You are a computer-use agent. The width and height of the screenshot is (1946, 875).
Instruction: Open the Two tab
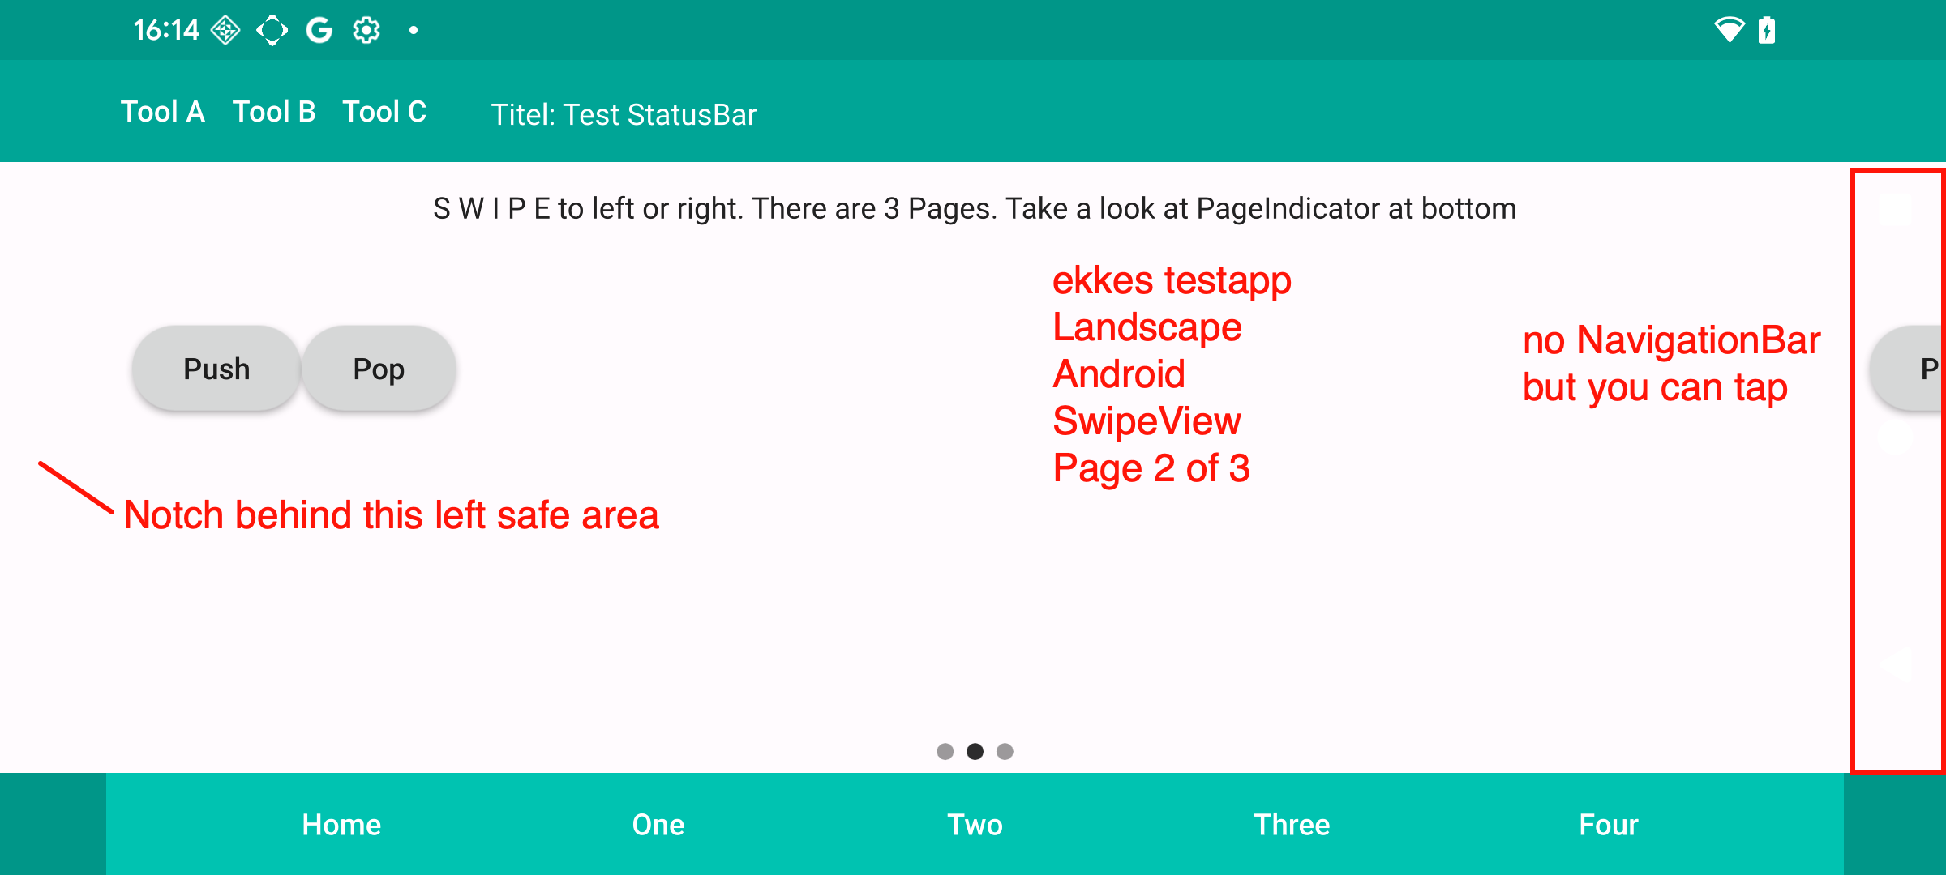coord(975,825)
